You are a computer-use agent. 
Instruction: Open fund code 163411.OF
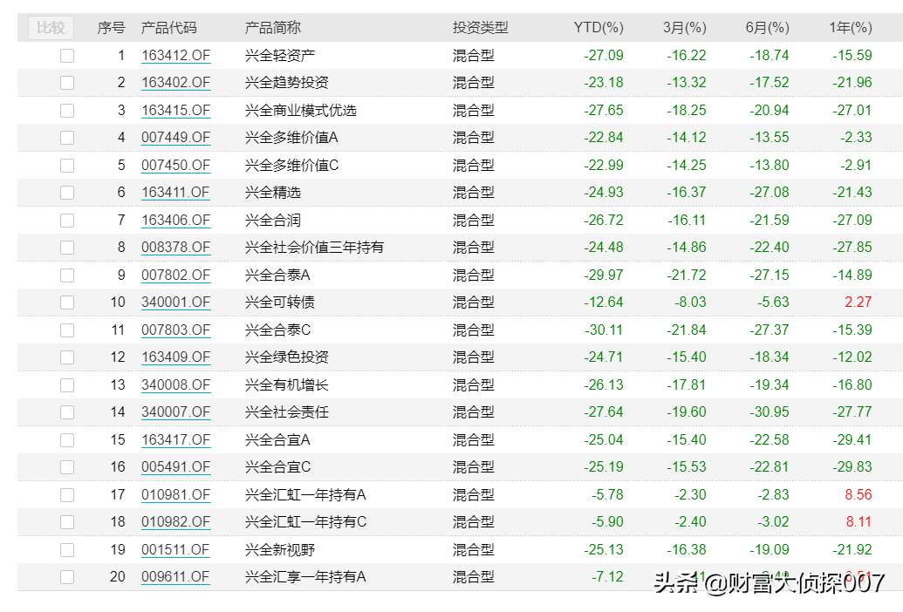coord(175,193)
